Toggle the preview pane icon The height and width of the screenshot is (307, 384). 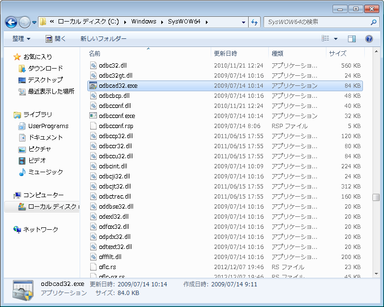click(352, 39)
